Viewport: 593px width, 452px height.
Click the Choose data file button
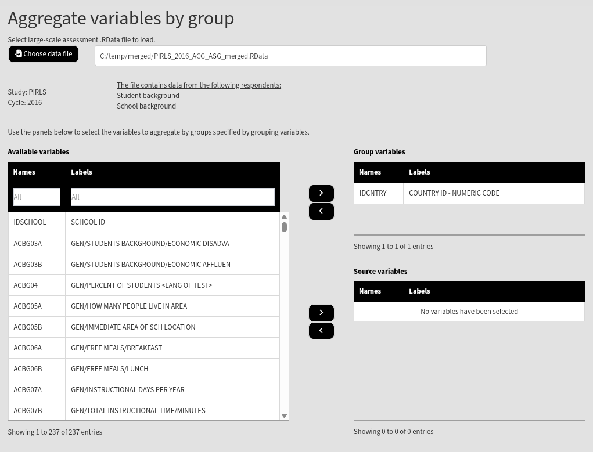(44, 54)
